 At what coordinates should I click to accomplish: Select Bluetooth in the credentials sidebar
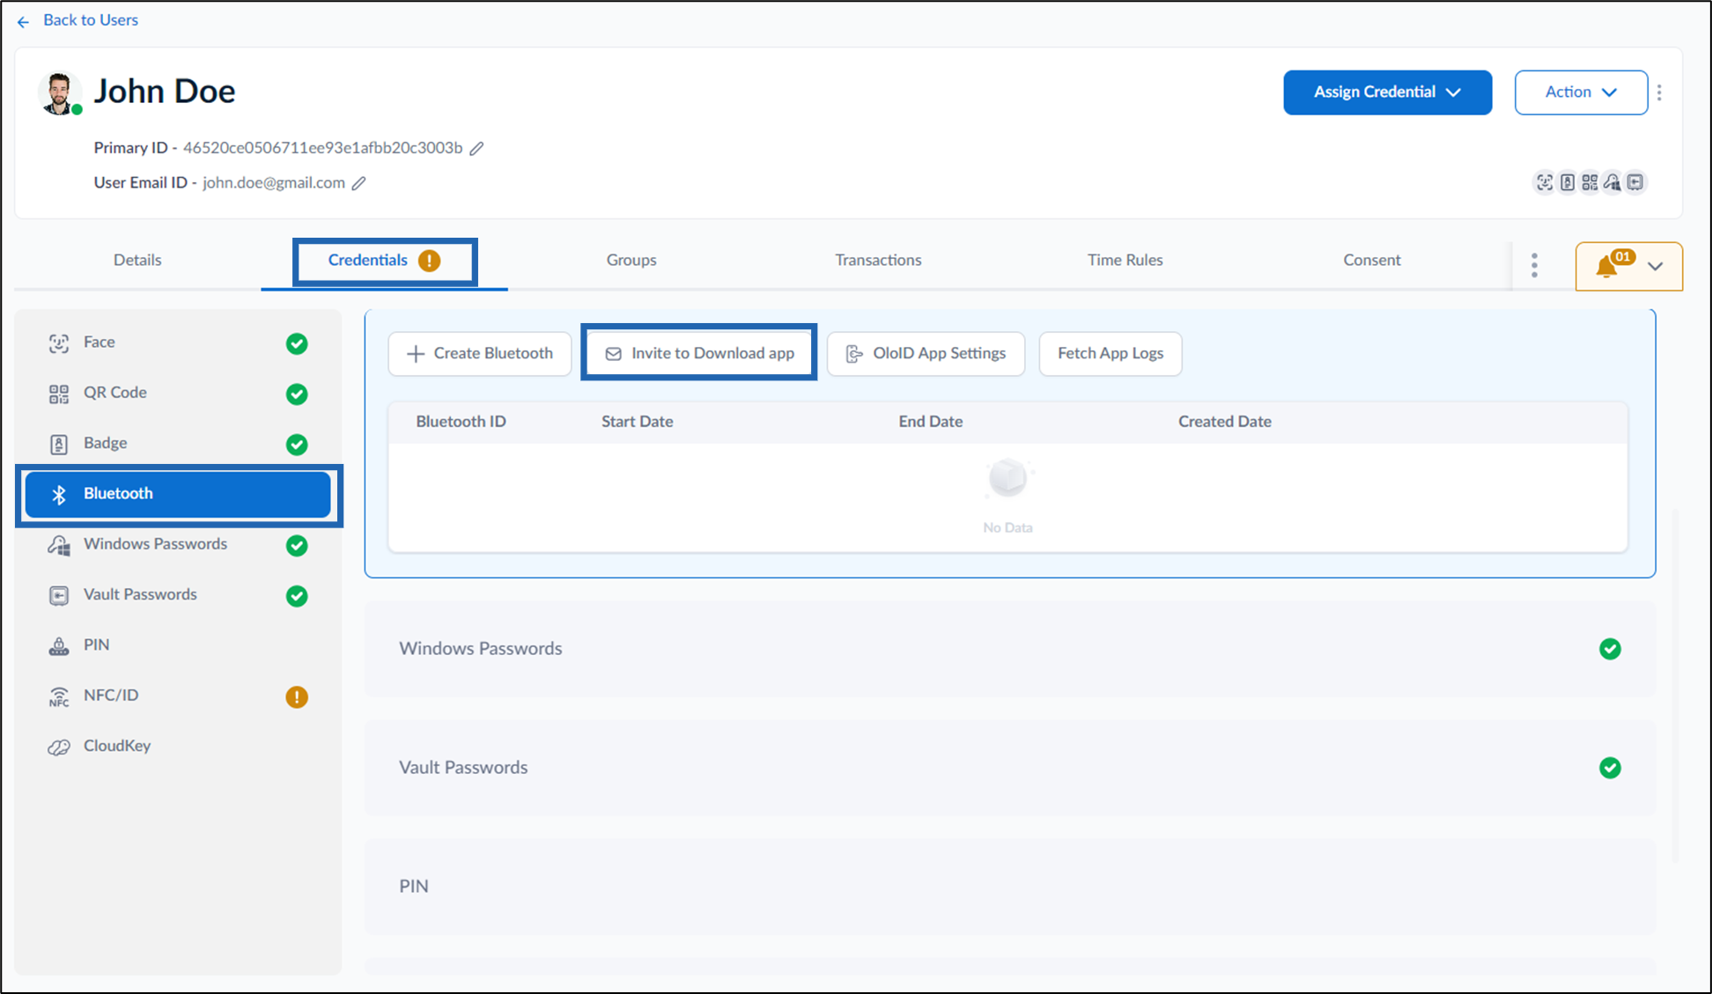coord(178,494)
